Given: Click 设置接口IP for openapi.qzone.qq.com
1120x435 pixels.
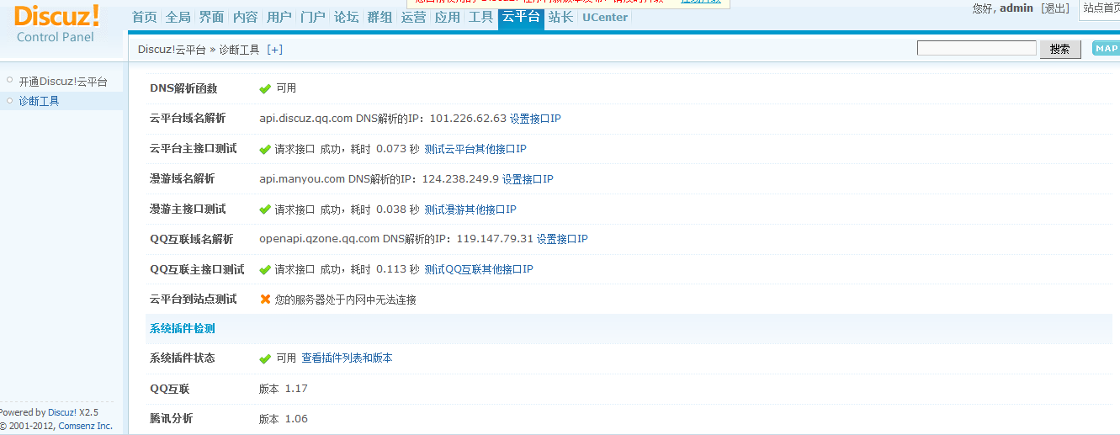Looking at the screenshot, I should 562,239.
